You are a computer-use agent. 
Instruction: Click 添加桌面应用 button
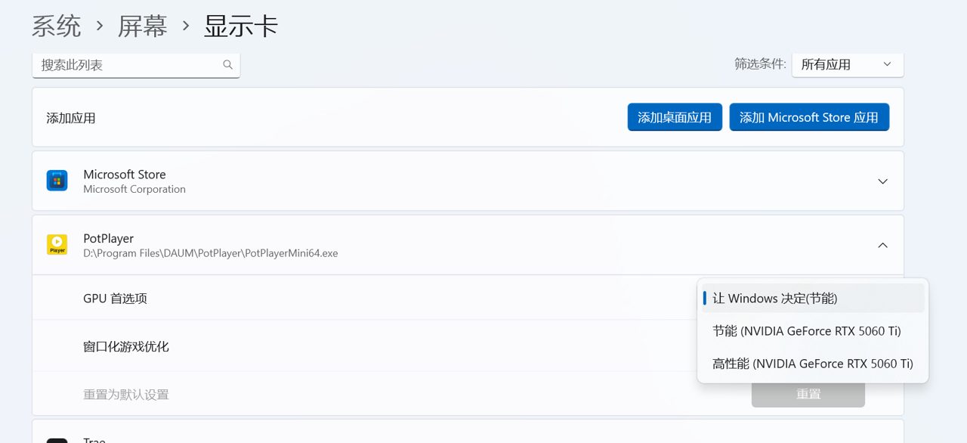(x=675, y=117)
